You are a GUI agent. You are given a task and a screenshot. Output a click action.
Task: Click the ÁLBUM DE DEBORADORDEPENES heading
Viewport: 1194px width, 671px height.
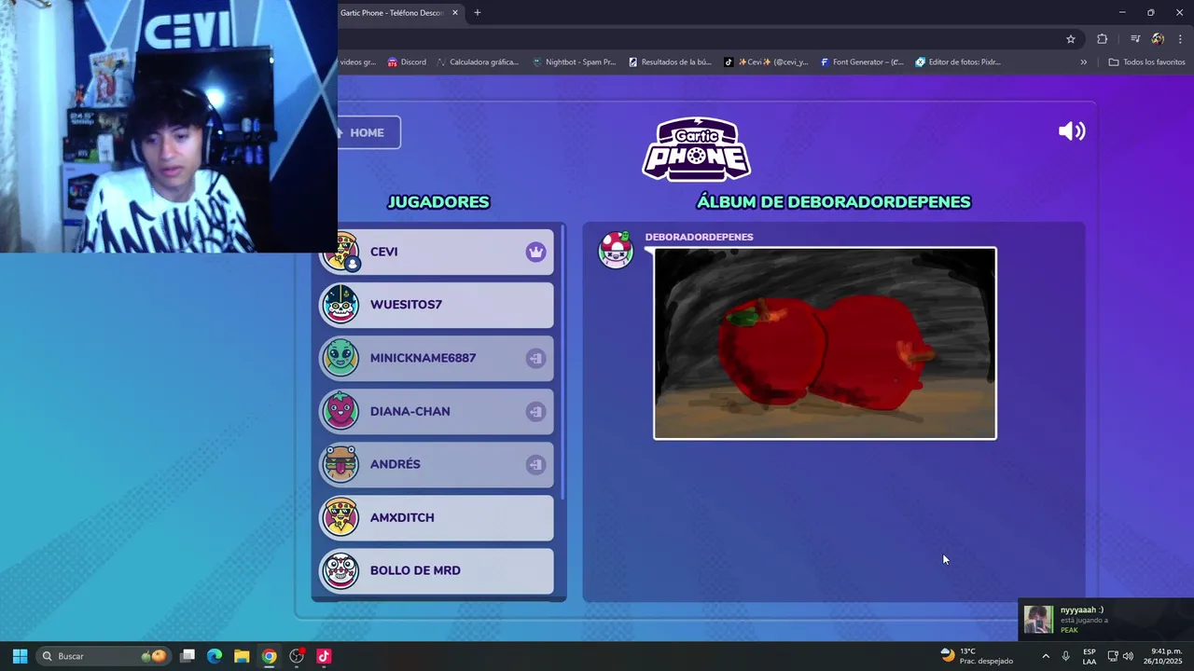[x=833, y=202]
